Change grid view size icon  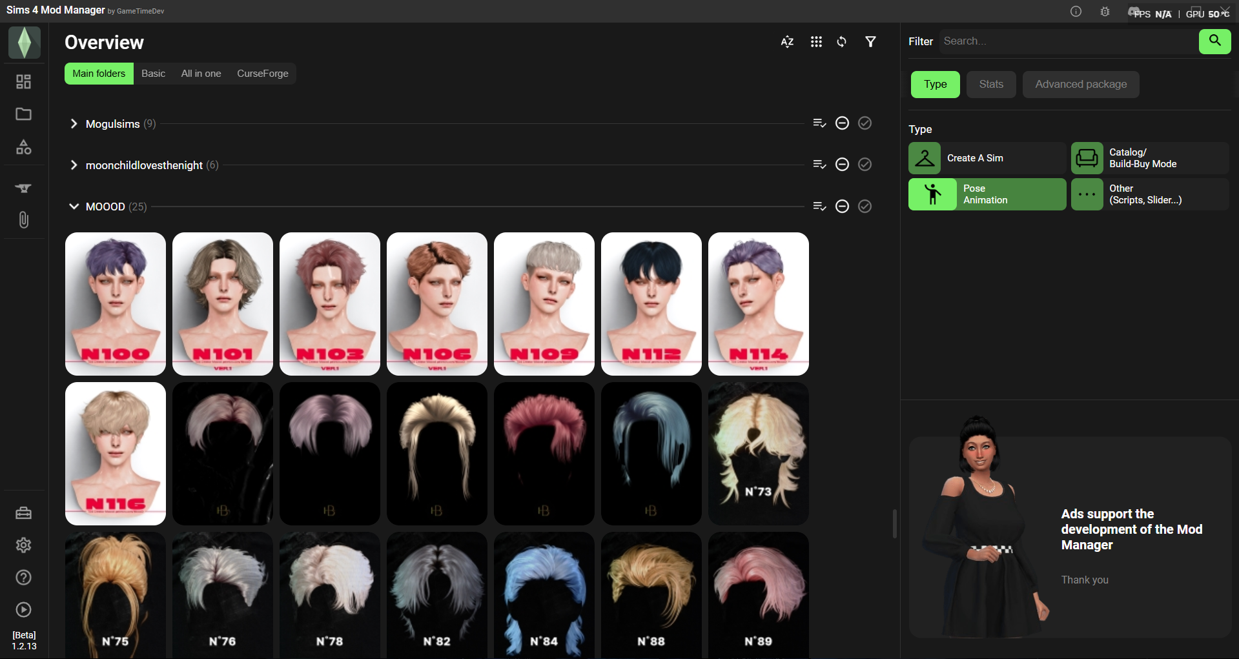click(816, 42)
